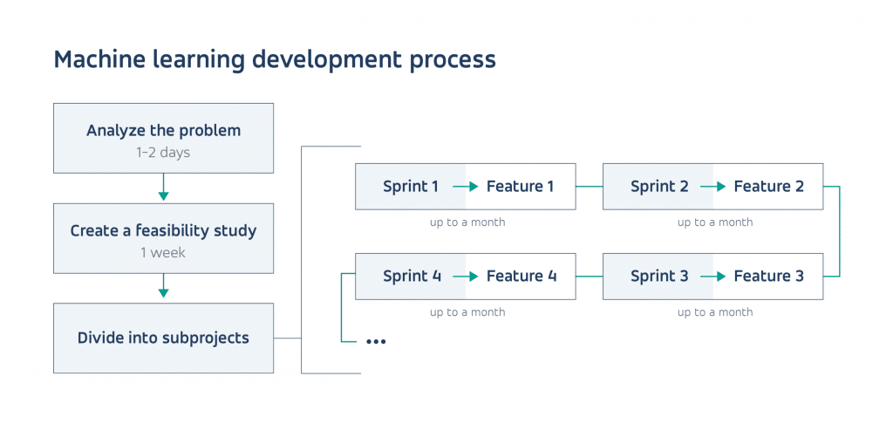Click the Sprint 2 label
The image size is (893, 424).
click(659, 187)
